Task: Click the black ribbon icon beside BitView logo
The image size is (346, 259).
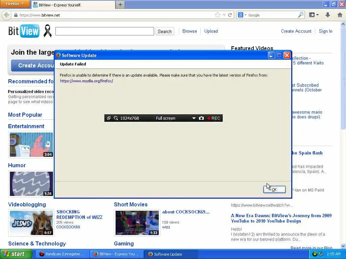Action: click(x=47, y=31)
